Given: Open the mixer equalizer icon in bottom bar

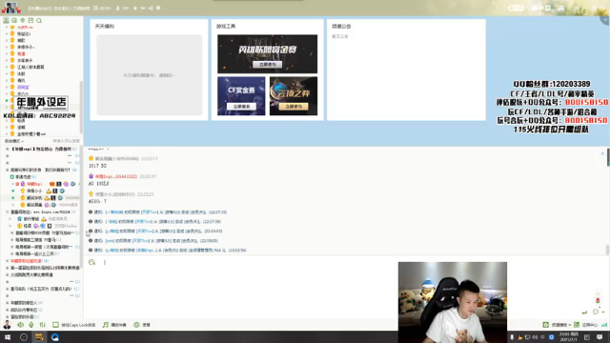Looking at the screenshot, I should pyautogui.click(x=42, y=324).
